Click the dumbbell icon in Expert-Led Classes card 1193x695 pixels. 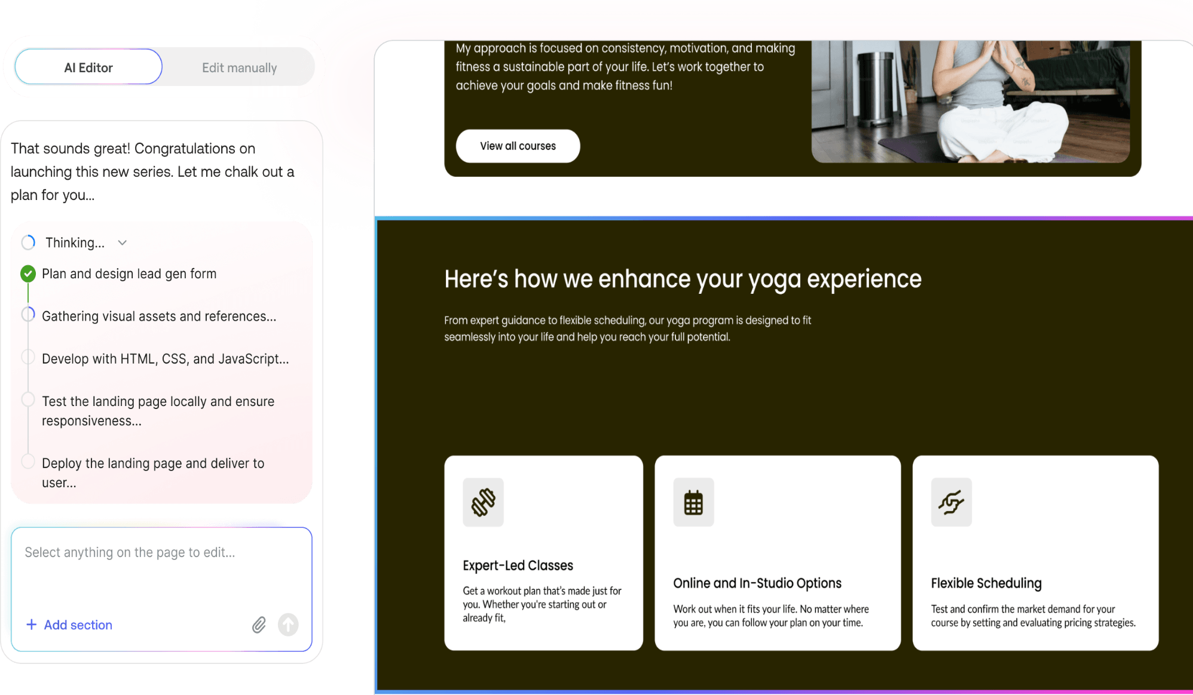[x=483, y=502]
